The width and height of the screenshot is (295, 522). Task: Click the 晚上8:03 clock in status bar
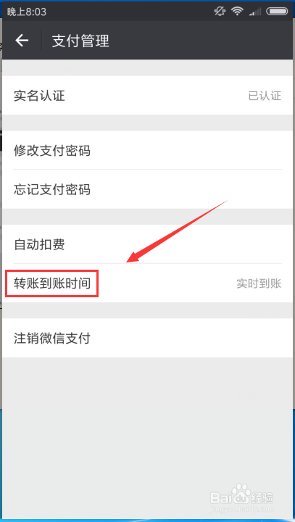[27, 12]
